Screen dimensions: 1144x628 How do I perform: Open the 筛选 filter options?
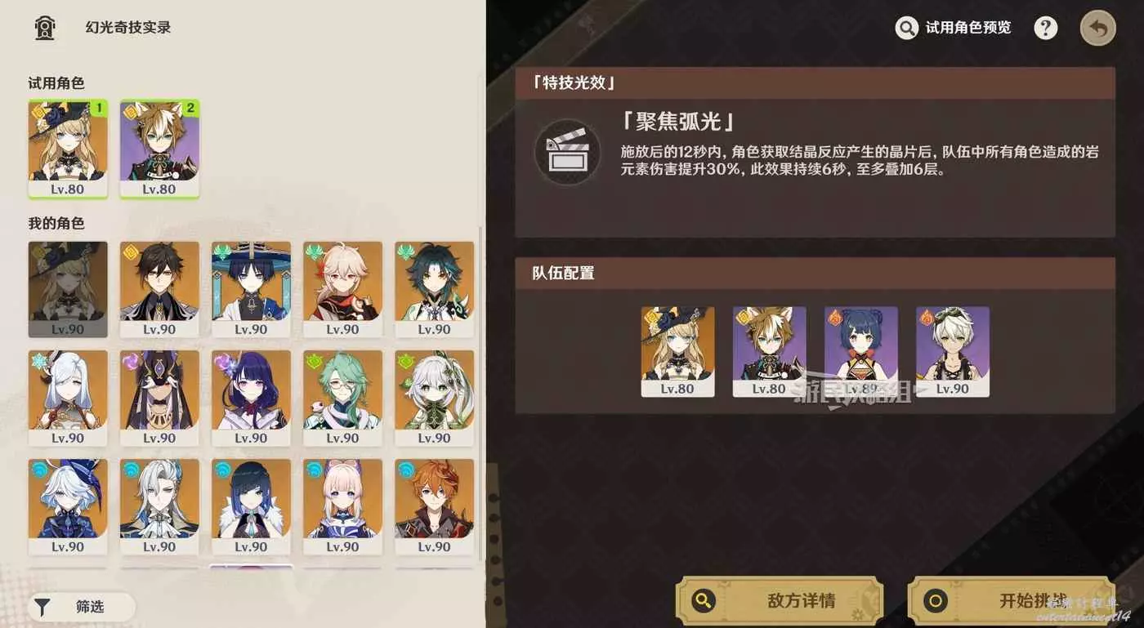(82, 607)
